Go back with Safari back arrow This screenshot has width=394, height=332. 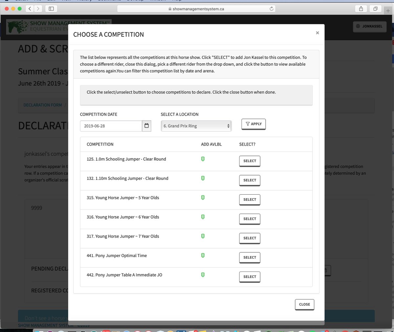pyautogui.click(x=30, y=9)
